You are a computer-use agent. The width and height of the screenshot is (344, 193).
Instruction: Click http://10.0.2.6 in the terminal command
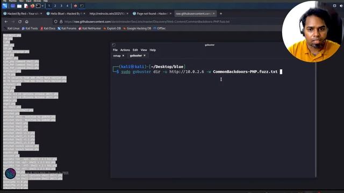point(187,72)
